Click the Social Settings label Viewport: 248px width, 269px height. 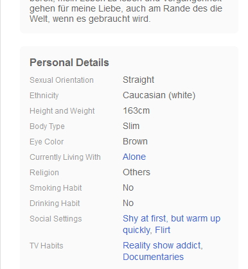pos(56,219)
